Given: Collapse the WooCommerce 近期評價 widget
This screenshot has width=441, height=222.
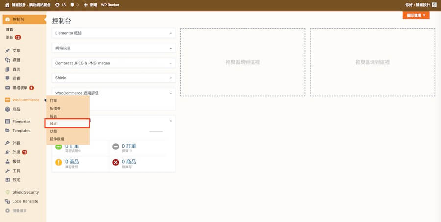Looking at the screenshot, I should 171,93.
